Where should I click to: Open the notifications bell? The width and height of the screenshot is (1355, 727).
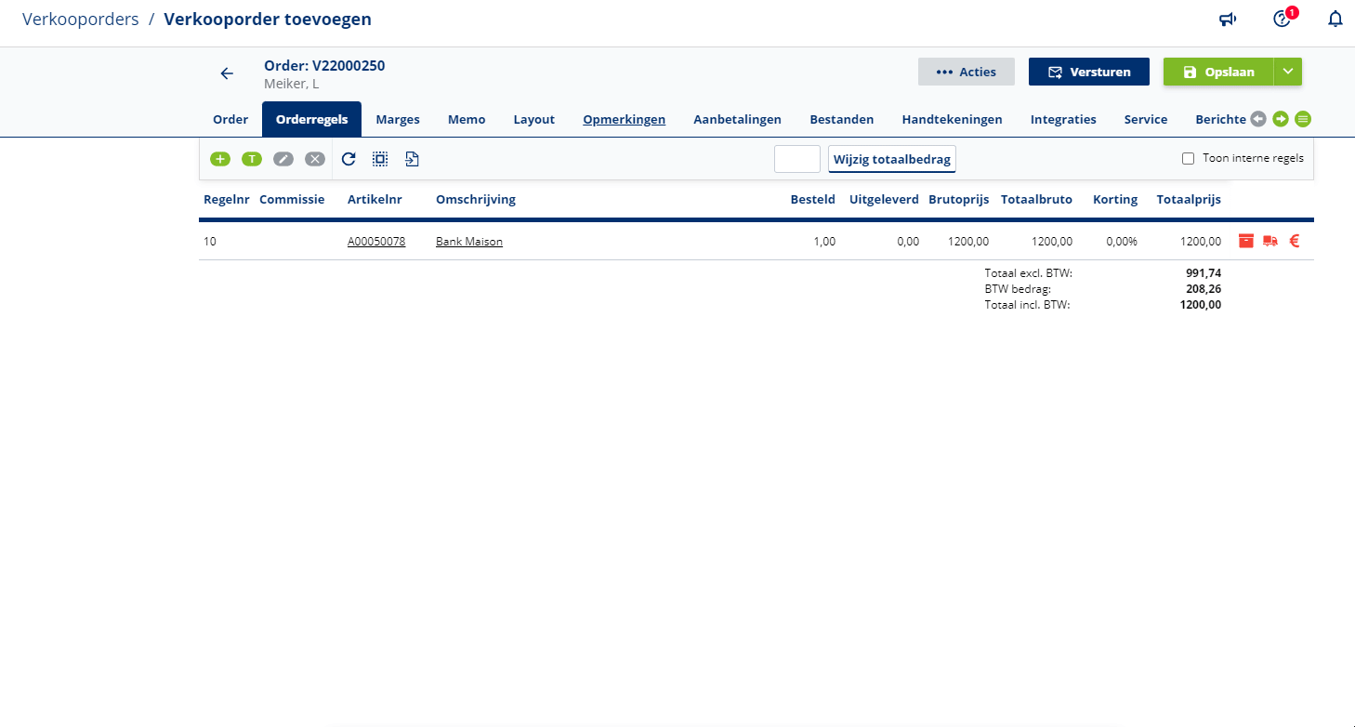tap(1335, 20)
